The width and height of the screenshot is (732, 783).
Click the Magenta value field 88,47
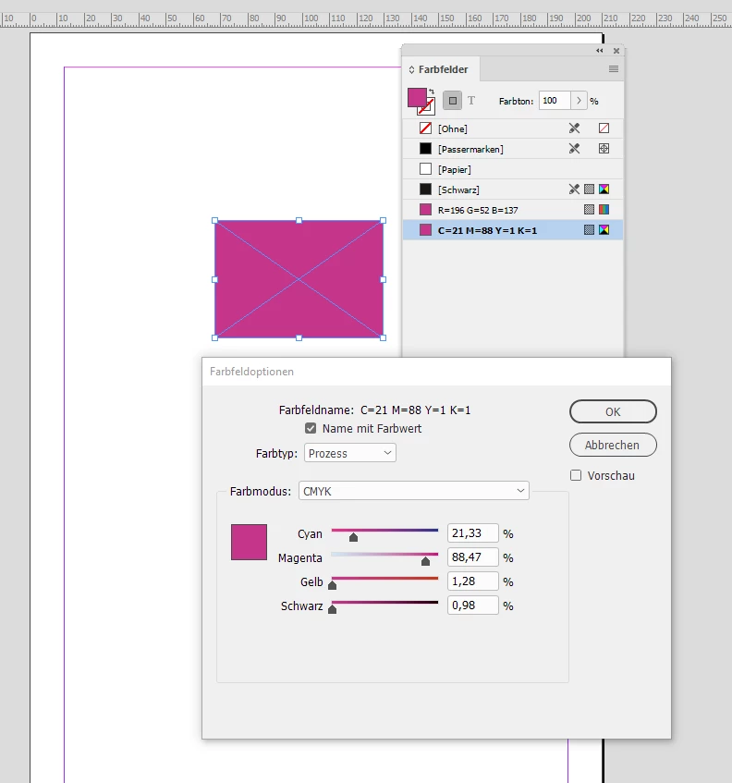(473, 557)
